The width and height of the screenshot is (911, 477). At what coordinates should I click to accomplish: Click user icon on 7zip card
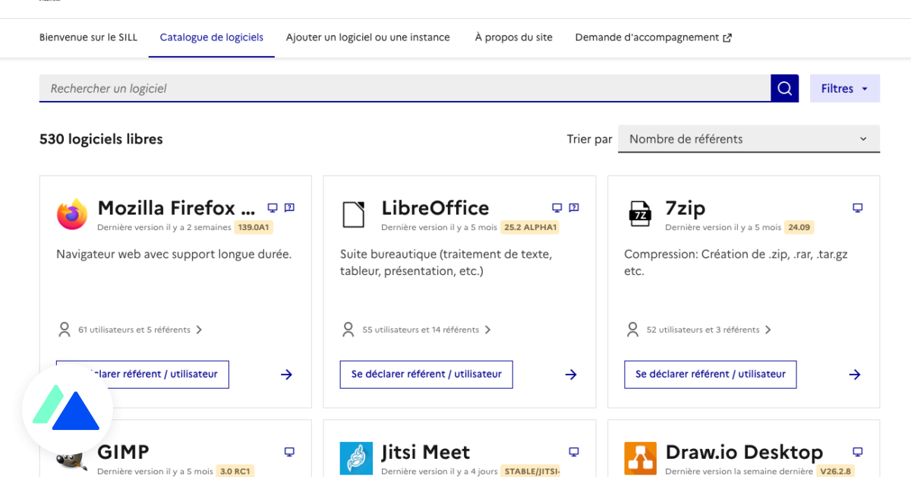click(x=632, y=330)
